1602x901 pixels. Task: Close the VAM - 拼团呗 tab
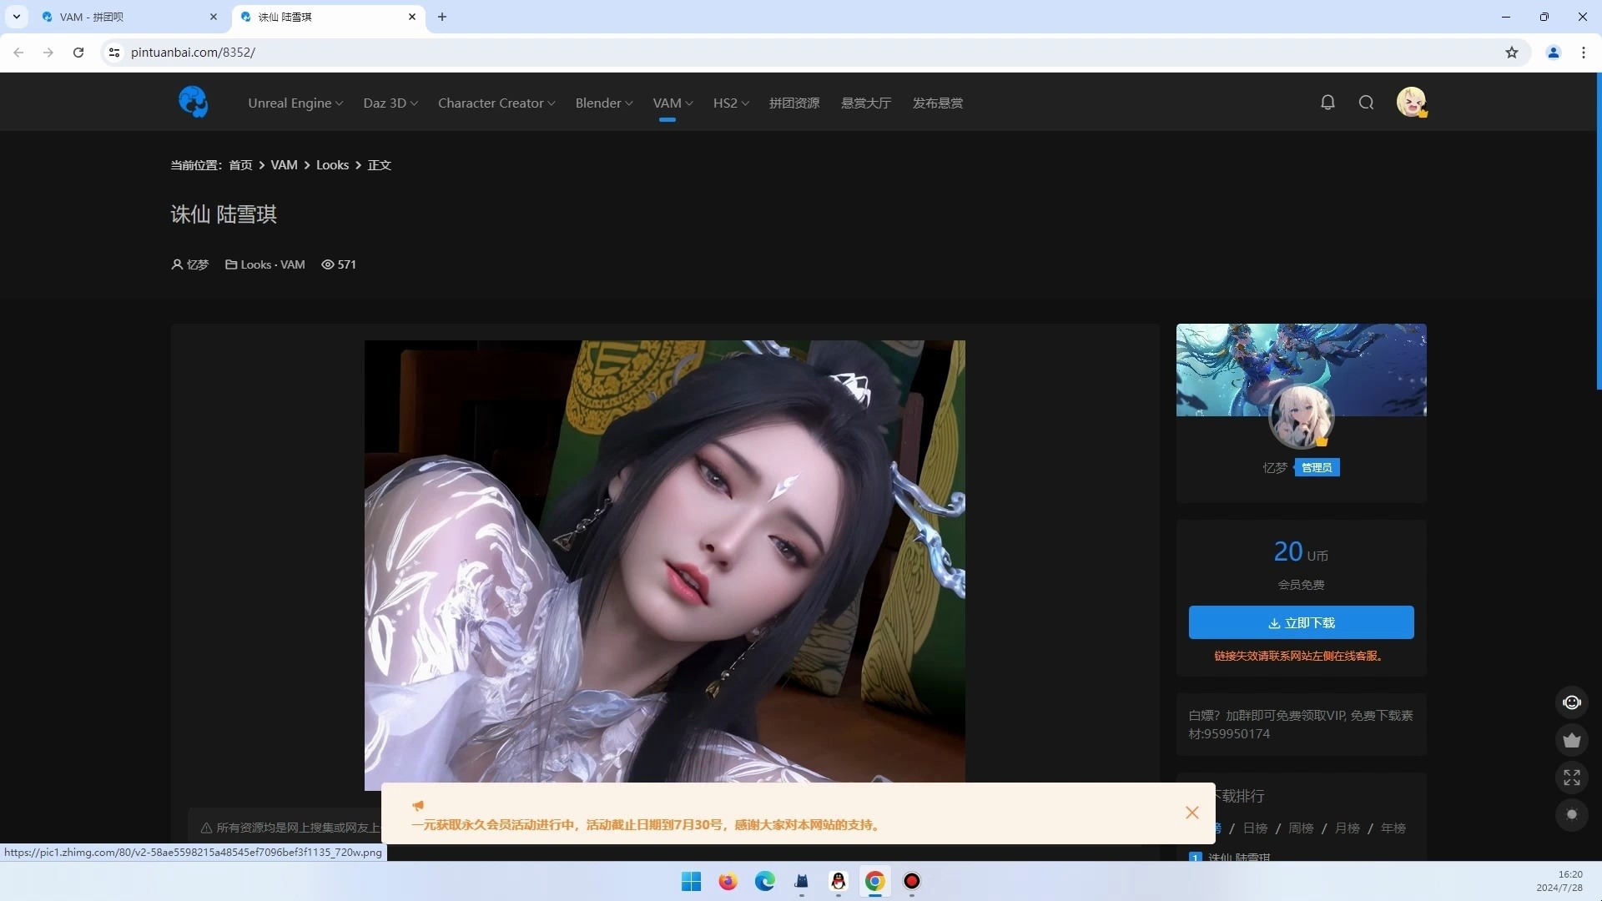pyautogui.click(x=214, y=17)
